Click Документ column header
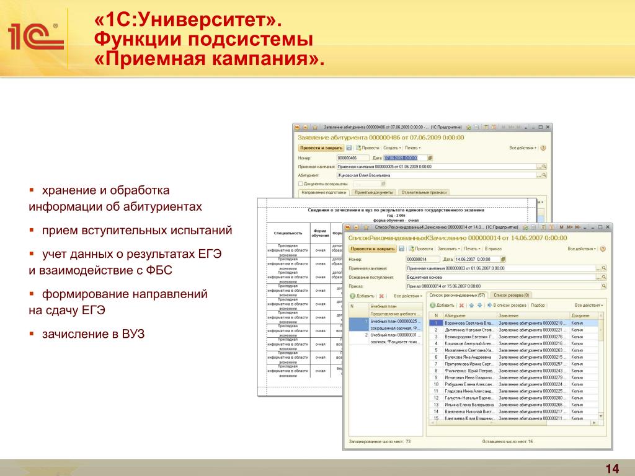The height and width of the screenshot is (476, 635). 584,315
